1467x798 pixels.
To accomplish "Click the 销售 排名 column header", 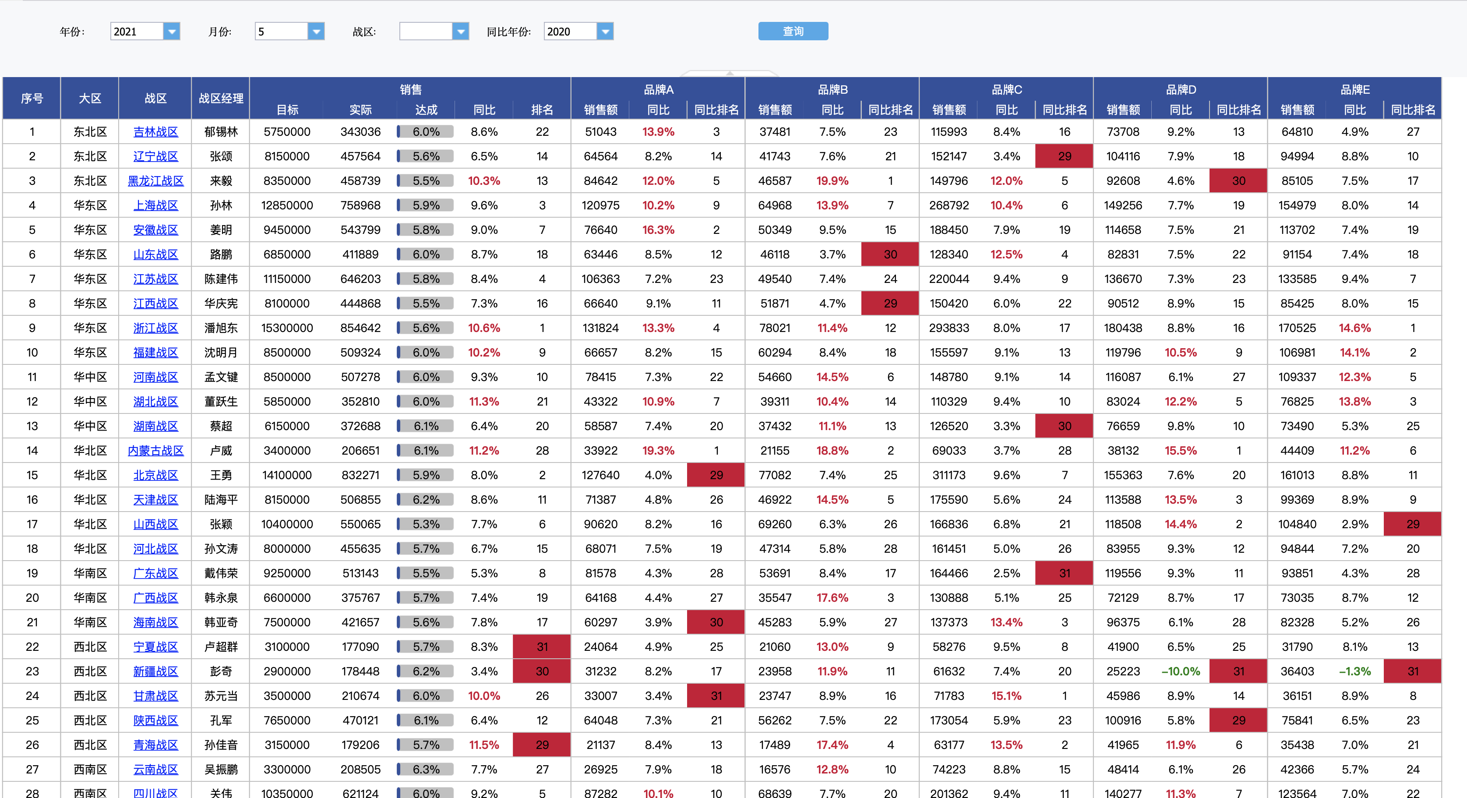I will (542, 109).
